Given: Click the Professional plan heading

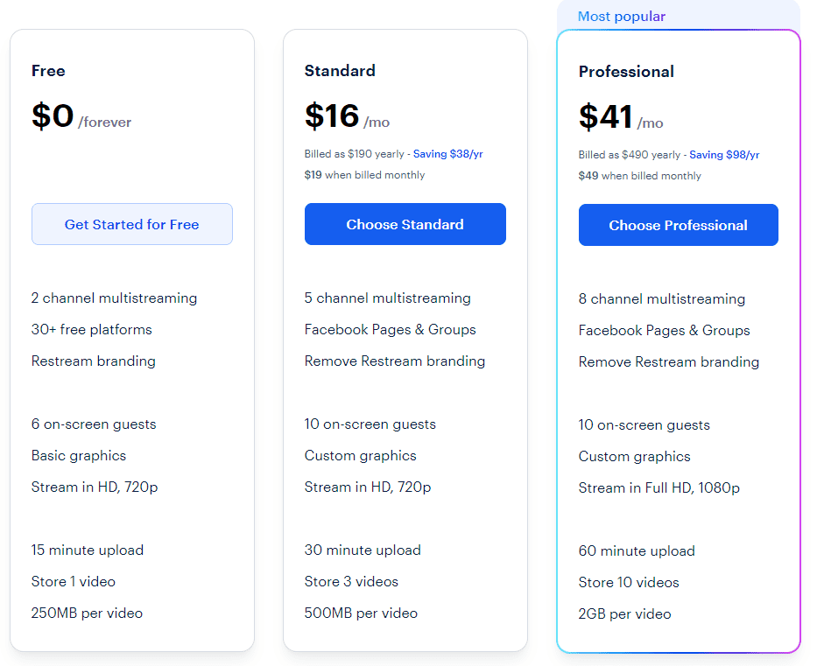Looking at the screenshot, I should pos(626,72).
